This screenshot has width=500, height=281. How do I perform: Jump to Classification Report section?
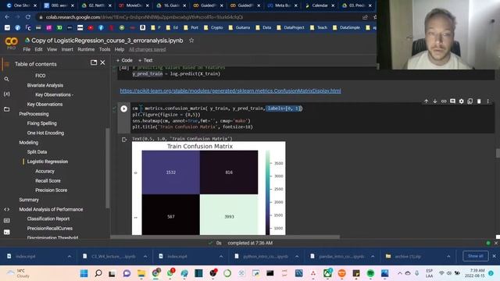tap(48, 219)
